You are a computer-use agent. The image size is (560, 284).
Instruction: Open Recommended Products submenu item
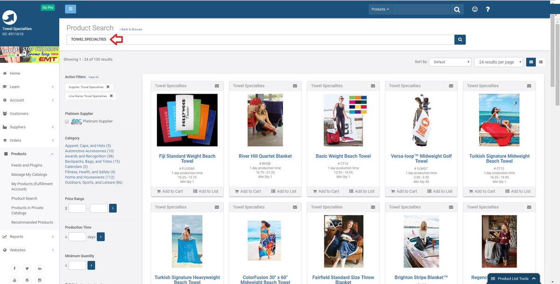pyautogui.click(x=32, y=222)
